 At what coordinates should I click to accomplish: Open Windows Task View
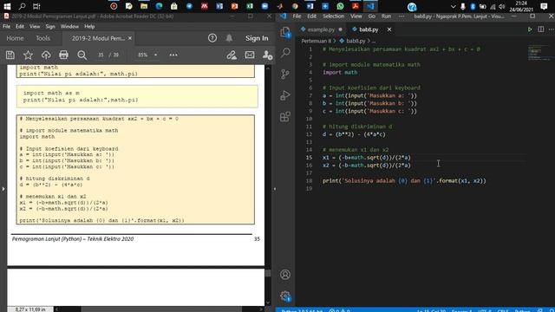point(36,6)
